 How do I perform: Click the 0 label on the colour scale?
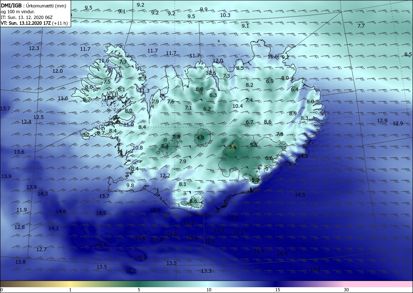point(2,290)
